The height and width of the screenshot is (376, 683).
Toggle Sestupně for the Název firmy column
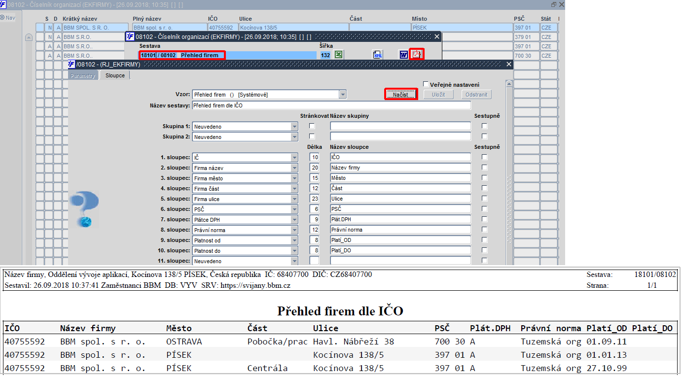click(485, 168)
